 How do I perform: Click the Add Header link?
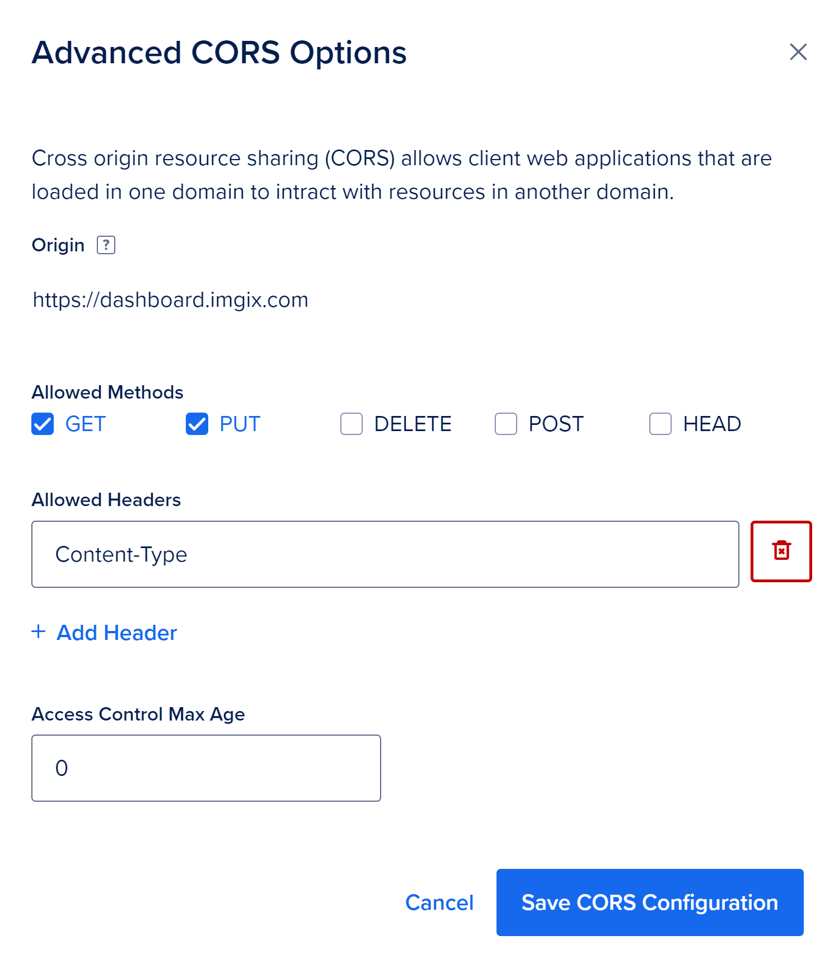pyautogui.click(x=116, y=633)
